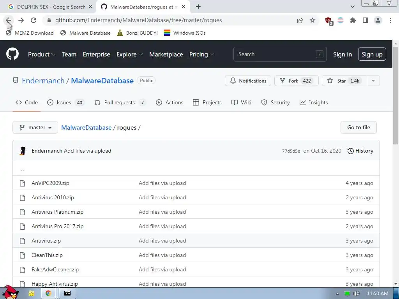Open the Wiki tab
This screenshot has width=399, height=299.
click(x=241, y=102)
